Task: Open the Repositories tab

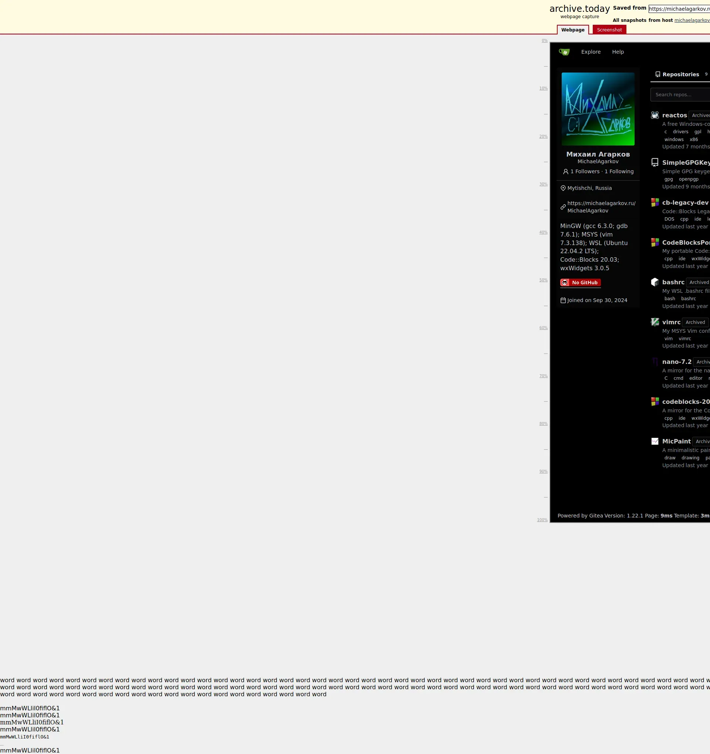Action: [680, 74]
